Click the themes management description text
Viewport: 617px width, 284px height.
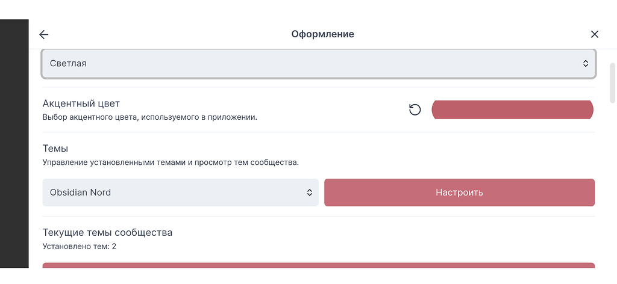coord(170,162)
